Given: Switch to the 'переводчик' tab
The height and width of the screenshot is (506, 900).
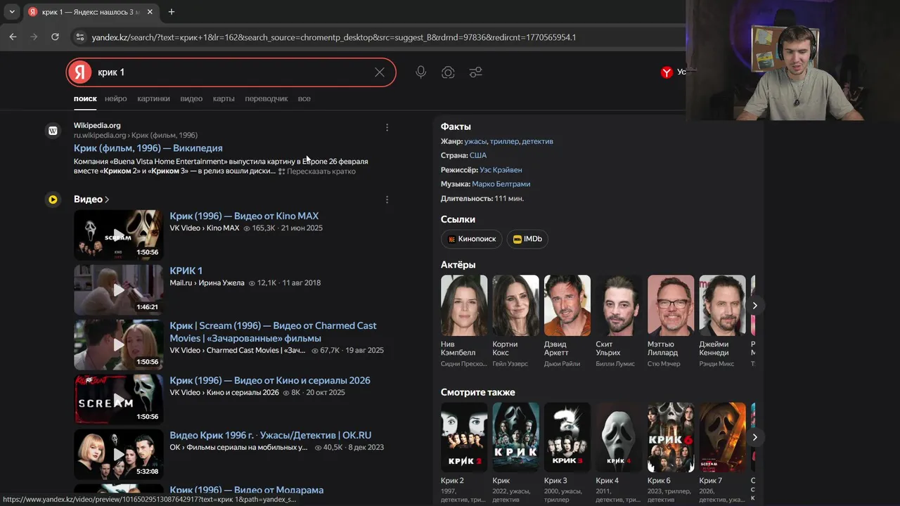Looking at the screenshot, I should click(x=266, y=98).
